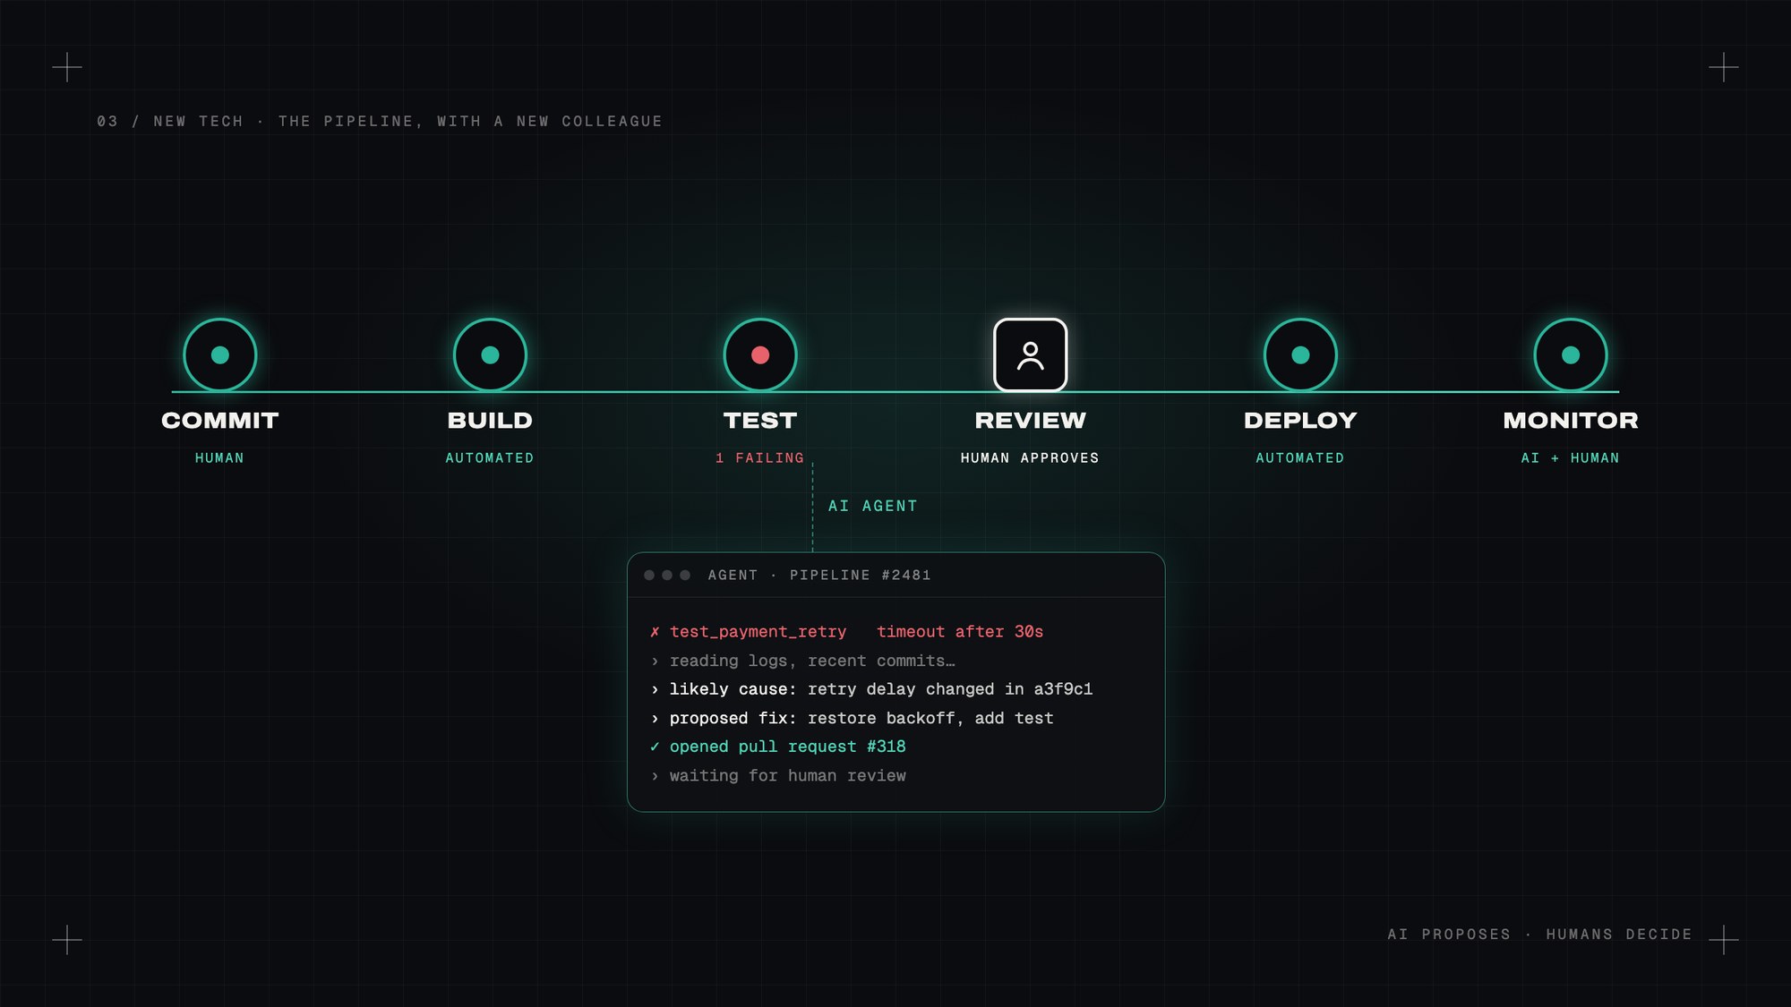This screenshot has width=1791, height=1007.
Task: Click the AUTOMATED caption under Build
Action: coord(490,458)
